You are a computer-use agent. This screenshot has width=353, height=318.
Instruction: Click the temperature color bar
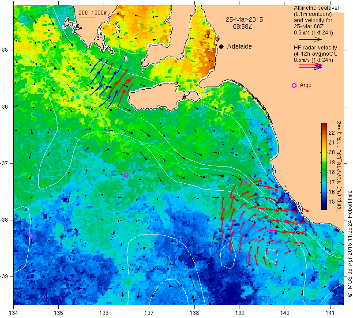tap(324, 166)
